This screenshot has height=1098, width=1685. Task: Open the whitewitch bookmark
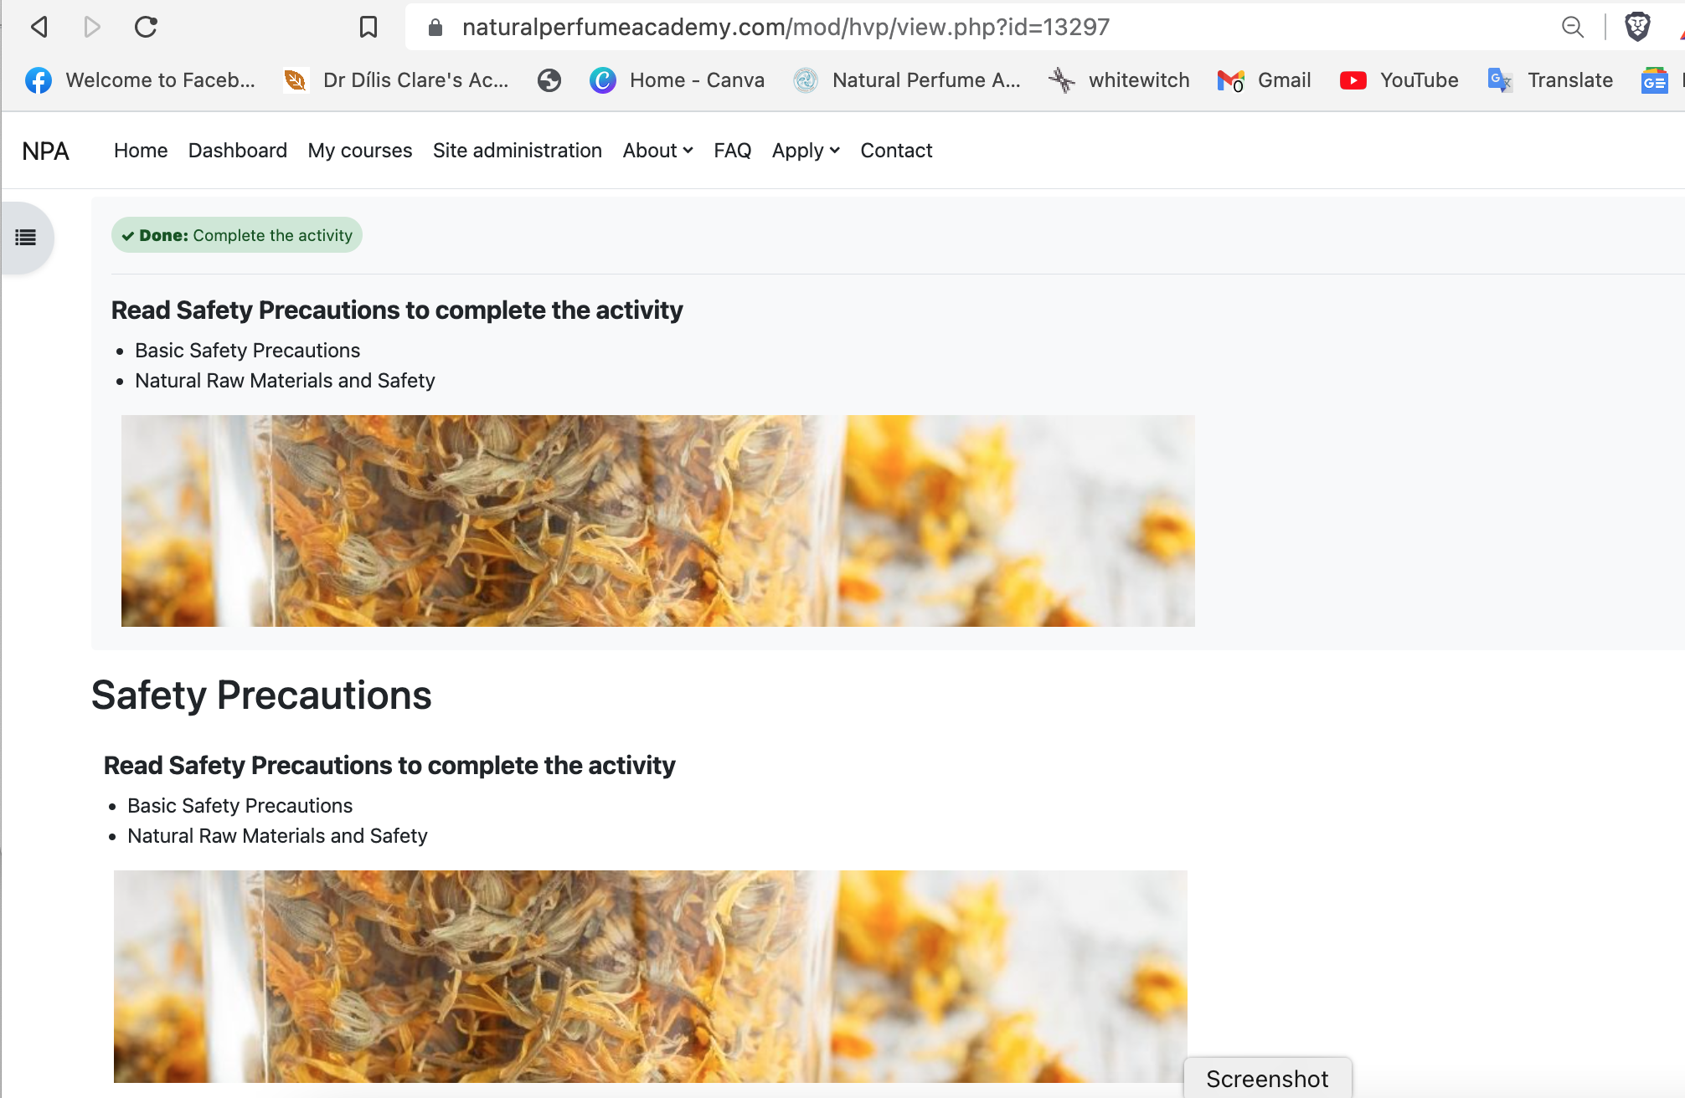1119,80
